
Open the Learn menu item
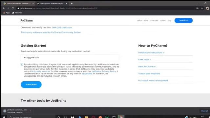pyautogui.click(x=163, y=20)
